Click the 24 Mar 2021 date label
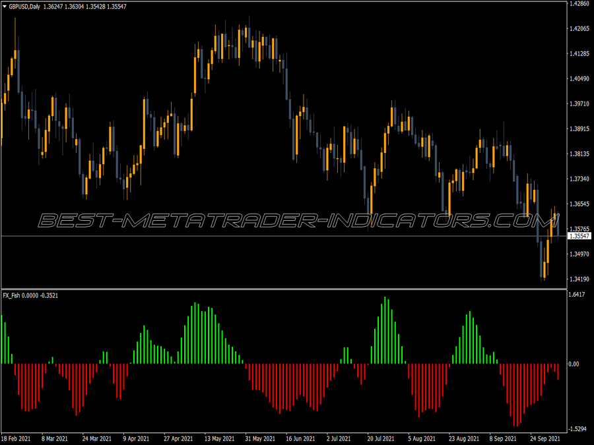The height and width of the screenshot is (445, 594). [97, 439]
